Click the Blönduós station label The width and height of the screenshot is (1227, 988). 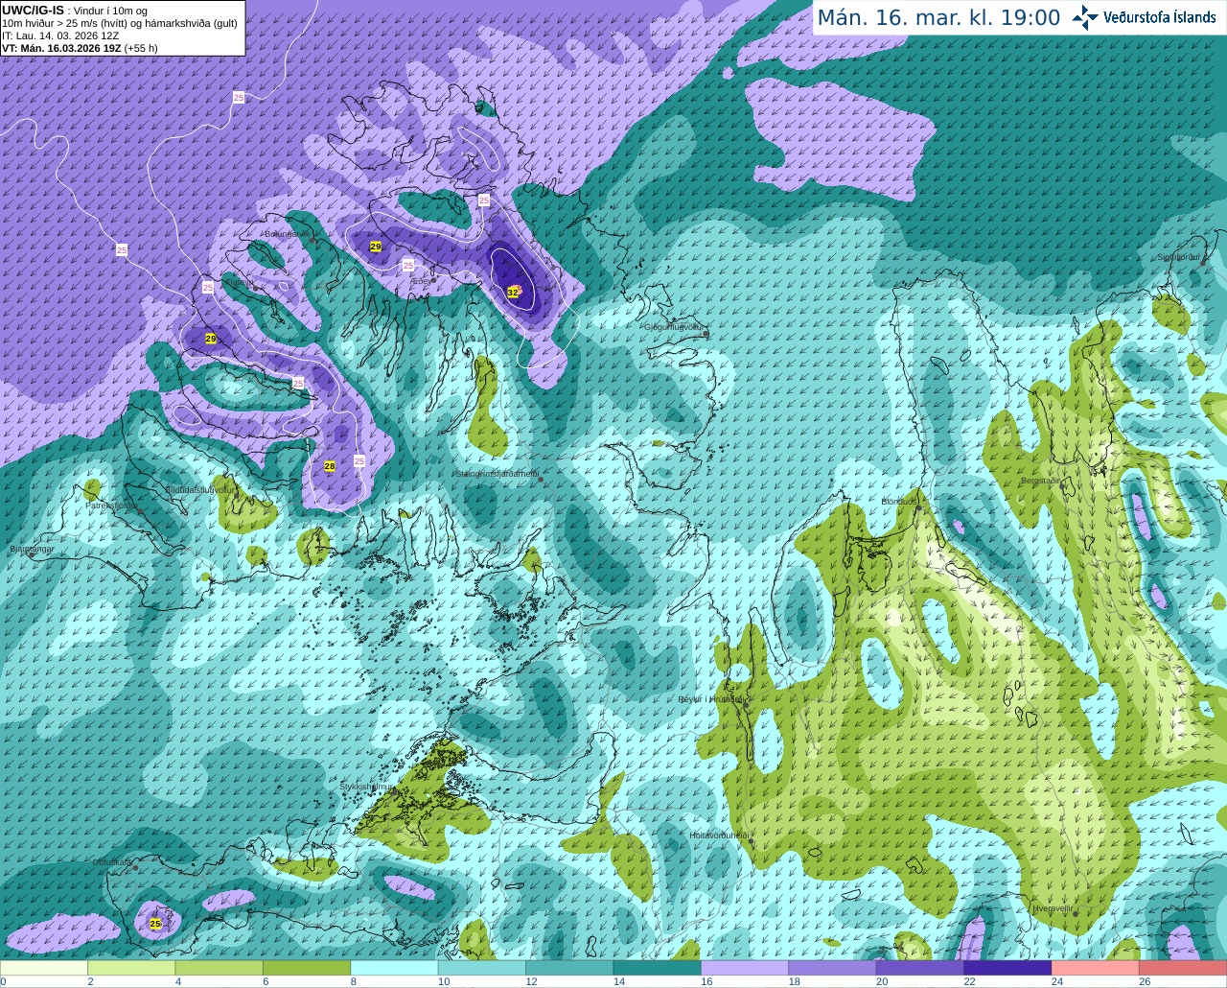point(899,502)
